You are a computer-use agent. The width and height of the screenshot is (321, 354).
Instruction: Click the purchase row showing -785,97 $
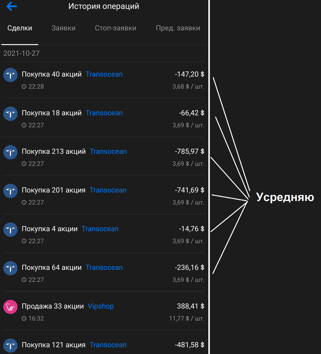pyautogui.click(x=103, y=156)
